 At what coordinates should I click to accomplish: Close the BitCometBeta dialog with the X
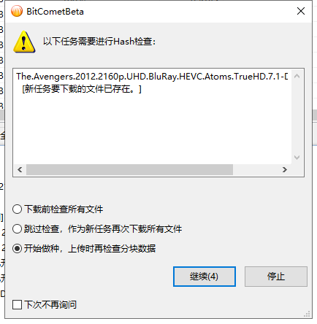point(301,11)
